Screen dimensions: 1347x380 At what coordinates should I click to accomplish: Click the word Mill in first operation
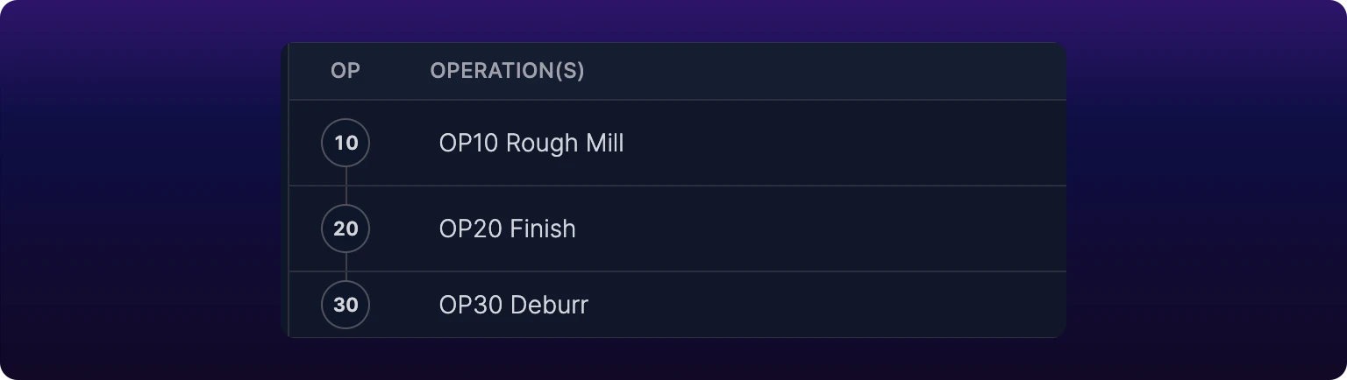tap(602, 143)
